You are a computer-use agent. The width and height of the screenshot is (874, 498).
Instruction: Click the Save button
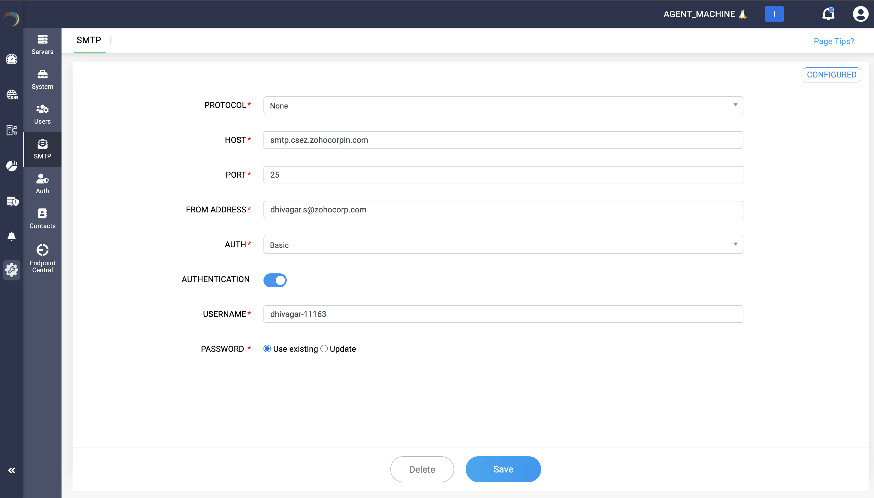click(503, 469)
